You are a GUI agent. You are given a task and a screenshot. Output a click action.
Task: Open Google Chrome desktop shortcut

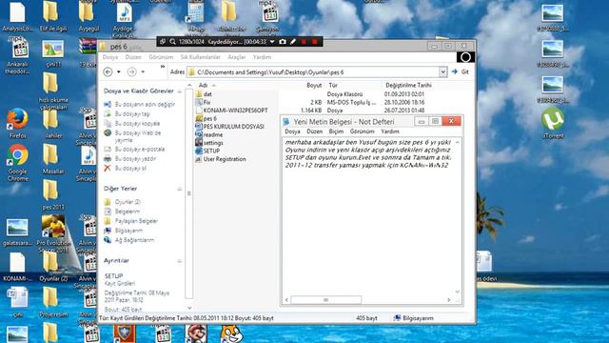(17, 163)
